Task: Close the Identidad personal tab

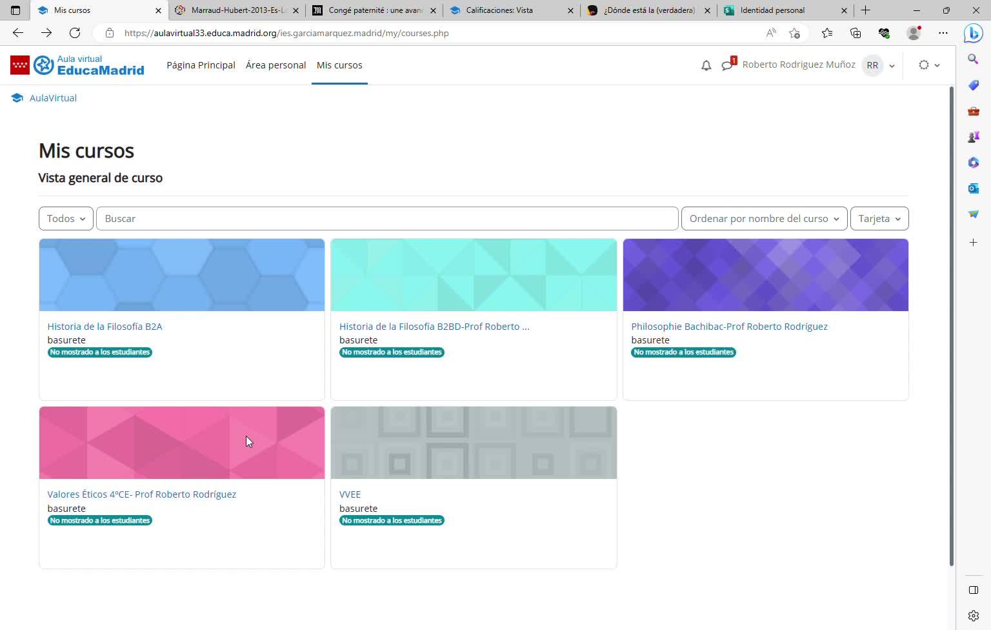Action: click(844, 10)
